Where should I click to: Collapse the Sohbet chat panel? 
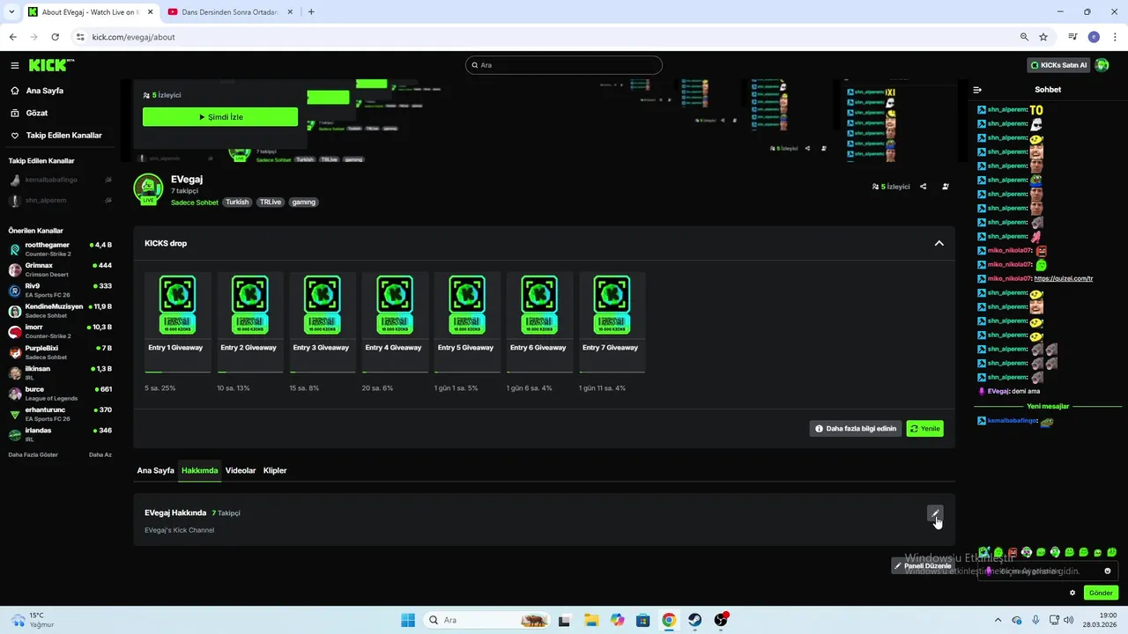(977, 90)
